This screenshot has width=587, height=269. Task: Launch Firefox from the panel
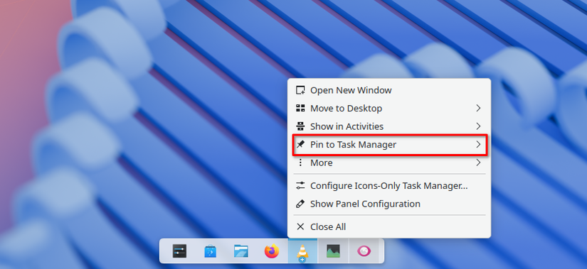272,251
